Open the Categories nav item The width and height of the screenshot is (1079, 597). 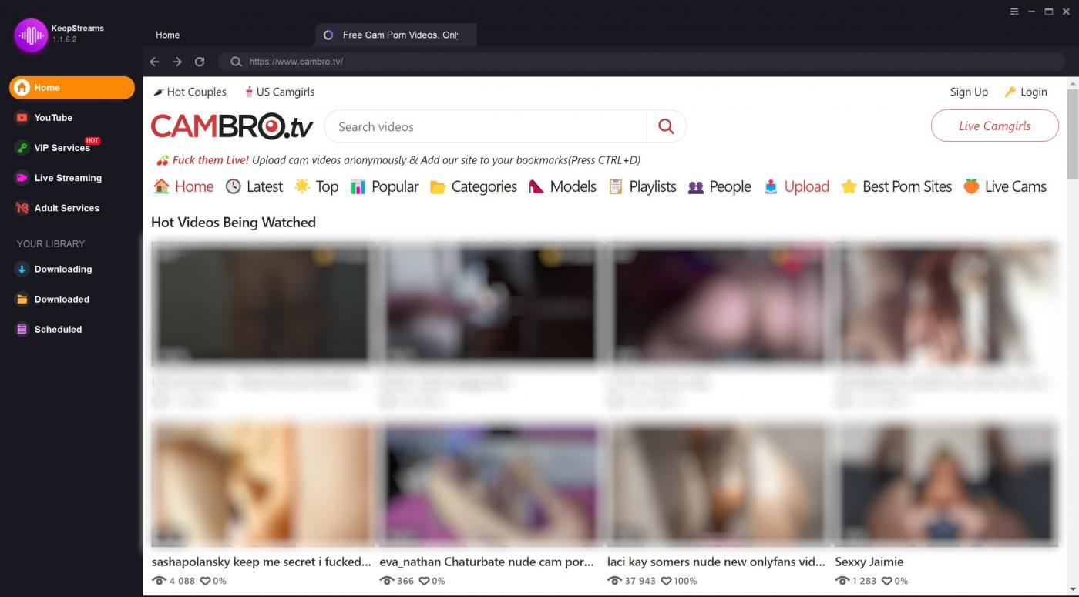click(473, 186)
